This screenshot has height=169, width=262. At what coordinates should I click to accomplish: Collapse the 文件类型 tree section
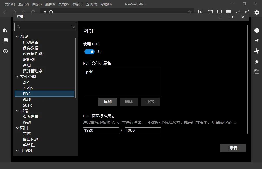coord(17,76)
